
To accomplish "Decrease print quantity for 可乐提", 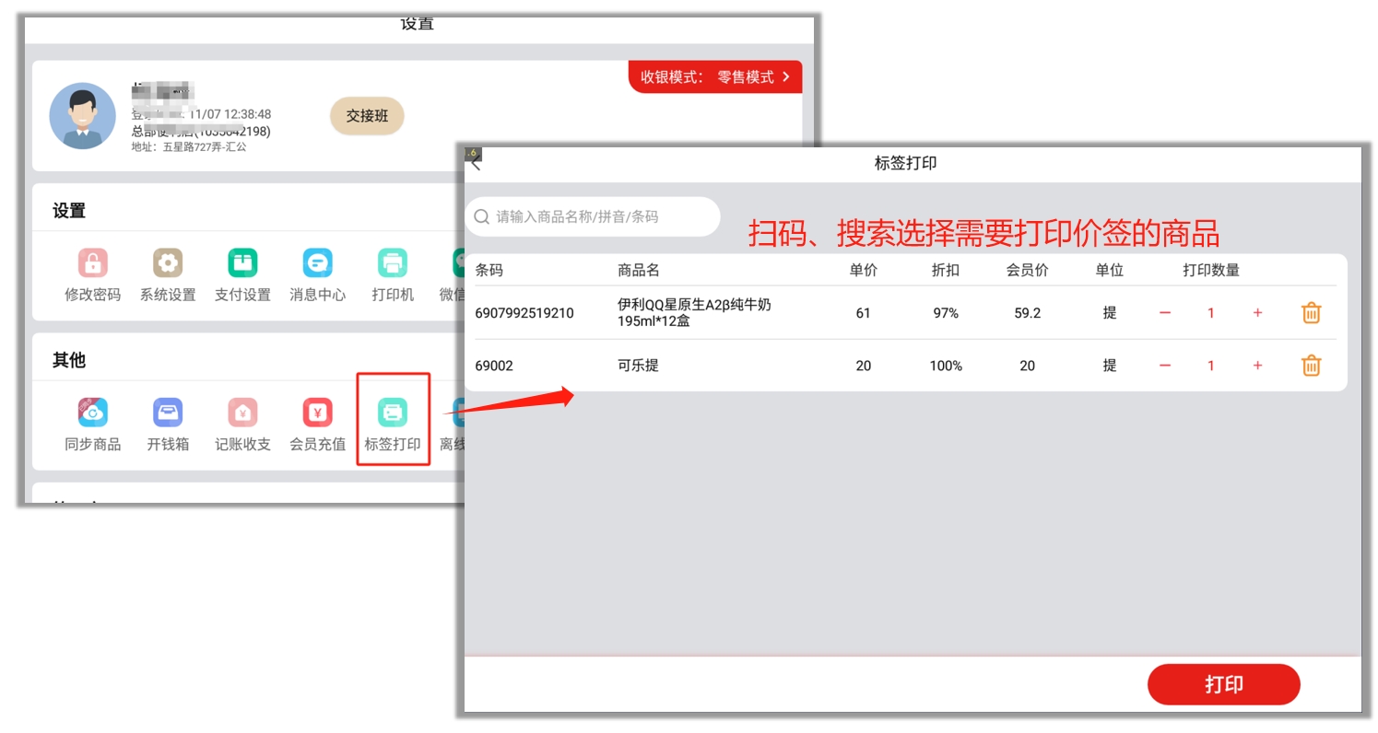I will click(1165, 366).
